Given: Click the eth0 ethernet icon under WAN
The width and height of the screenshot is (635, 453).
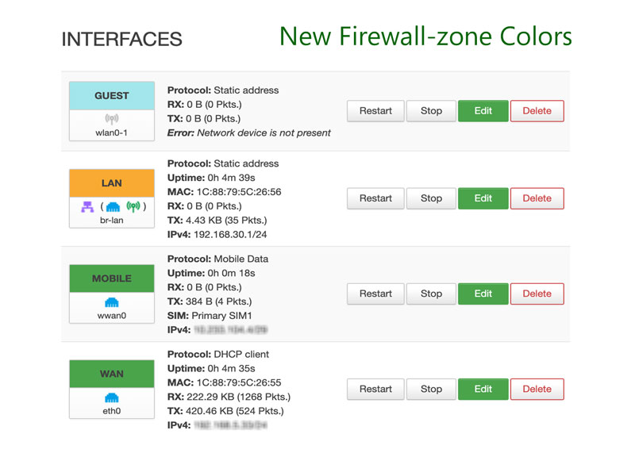Looking at the screenshot, I should (112, 398).
